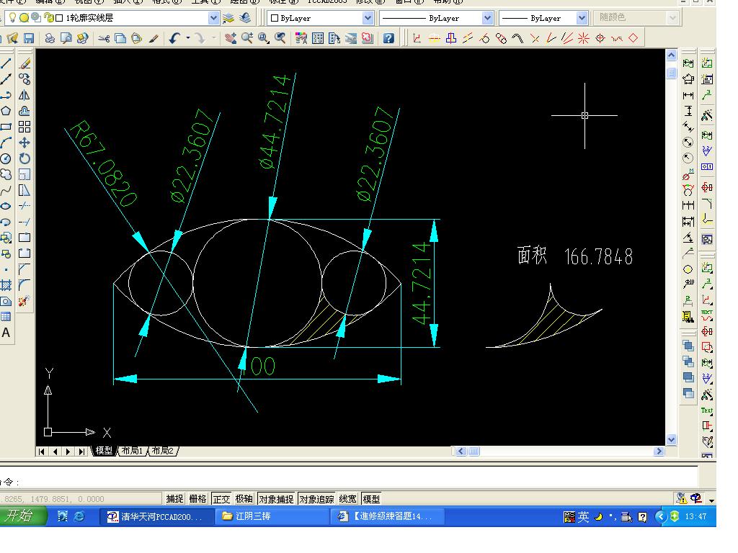Screen dimensions: 738x553
Task: Toggle the layer lock padlock icon
Action: pyautogui.click(x=48, y=18)
